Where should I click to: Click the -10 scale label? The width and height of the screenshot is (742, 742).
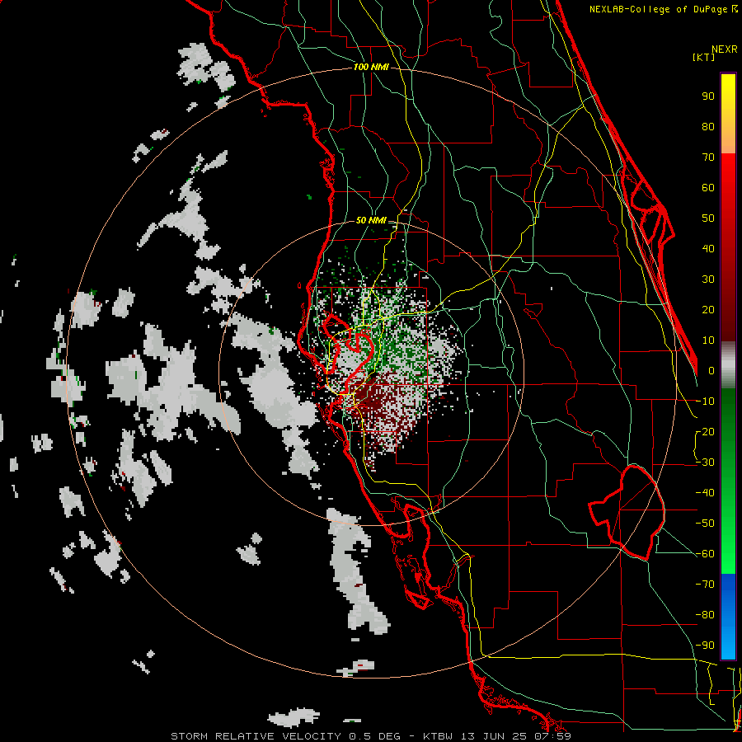pos(705,402)
